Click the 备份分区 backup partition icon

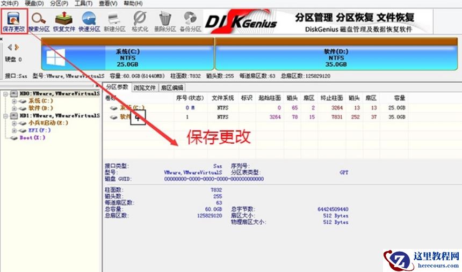point(190,21)
